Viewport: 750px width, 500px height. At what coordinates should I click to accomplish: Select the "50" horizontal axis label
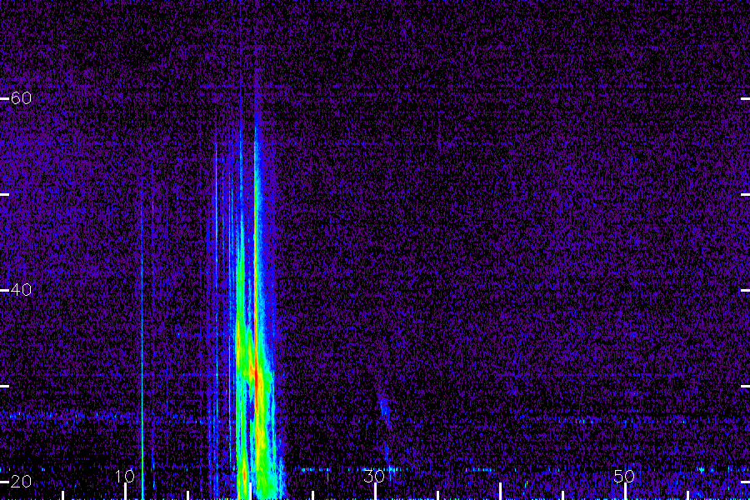click(624, 476)
